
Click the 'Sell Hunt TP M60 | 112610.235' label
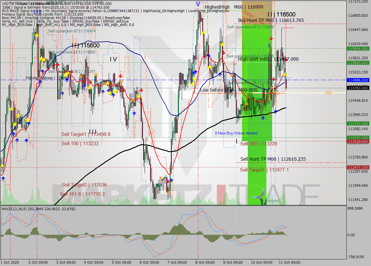[273, 159]
